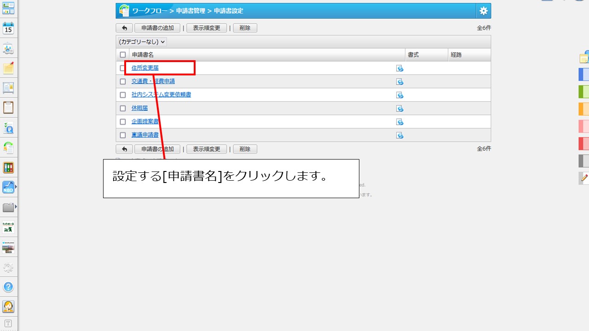Click the pencil edit icon on right edge

(584, 177)
